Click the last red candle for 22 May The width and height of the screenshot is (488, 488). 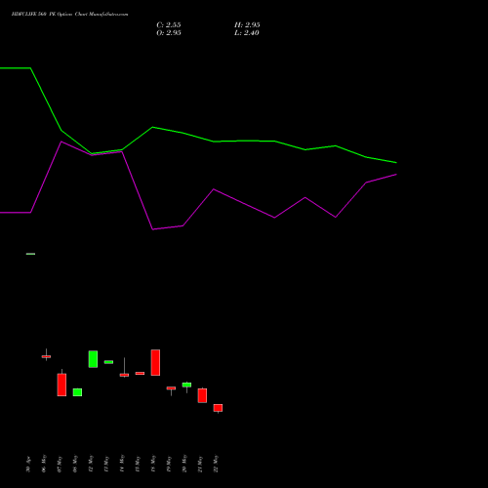pyautogui.click(x=218, y=408)
